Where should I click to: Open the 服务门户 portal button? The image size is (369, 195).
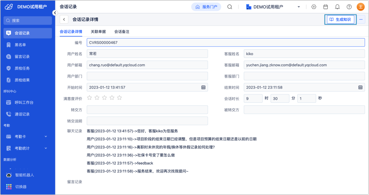coord(206,7)
